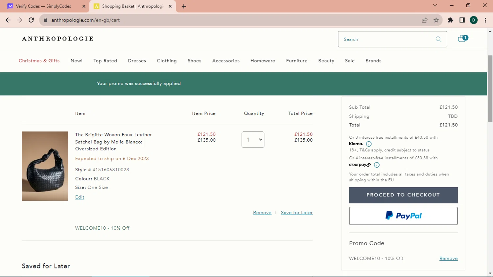
Task: Click 'Style # 4151606810028' text
Action: pos(102,170)
